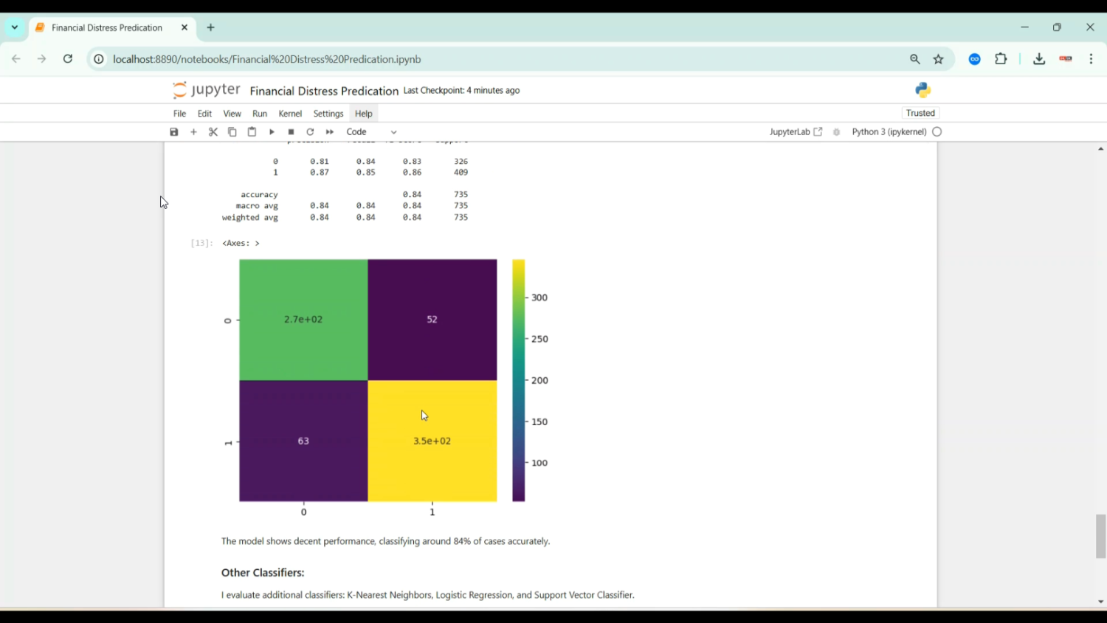This screenshot has width=1107, height=623.
Task: Focus the address bar URL
Action: 267,59
